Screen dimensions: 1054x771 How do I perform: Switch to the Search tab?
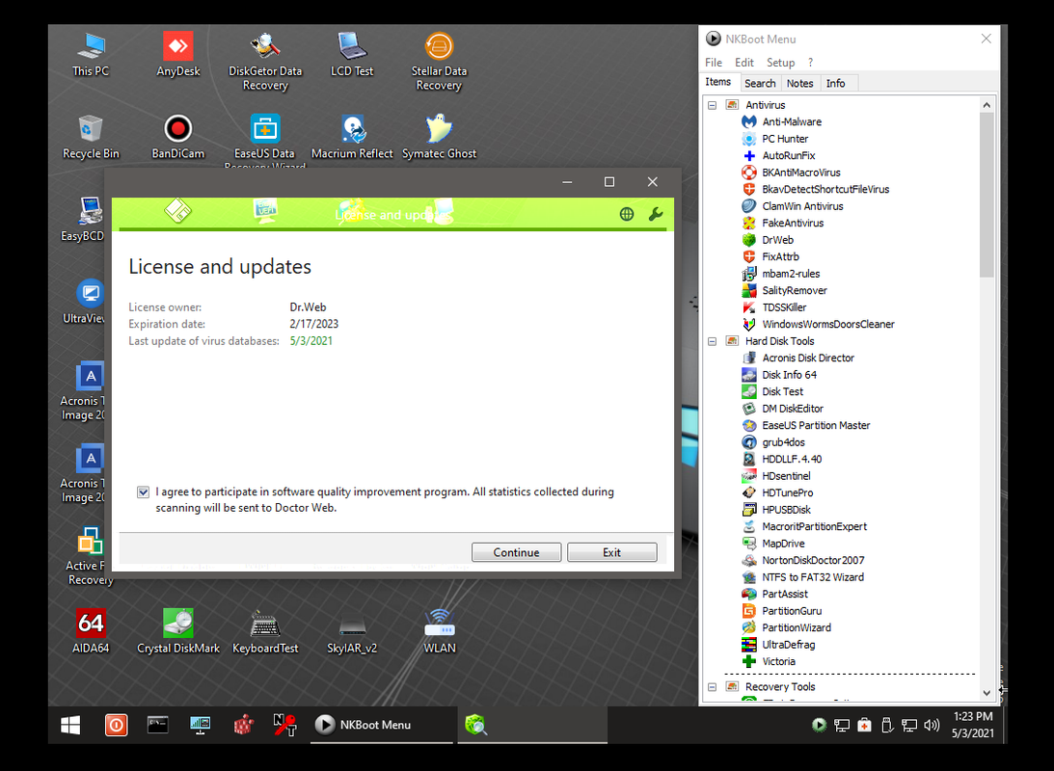pyautogui.click(x=760, y=83)
